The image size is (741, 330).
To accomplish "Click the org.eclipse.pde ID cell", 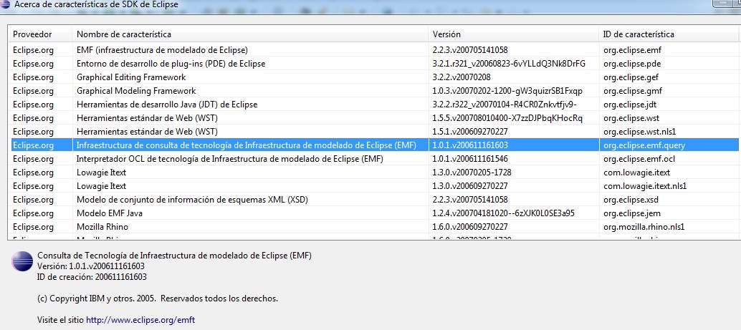I will pyautogui.click(x=632, y=64).
